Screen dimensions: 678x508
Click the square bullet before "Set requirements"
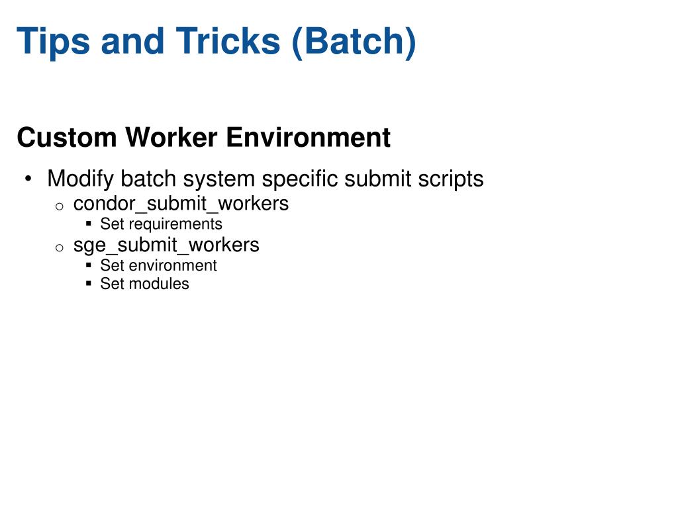click(x=89, y=224)
